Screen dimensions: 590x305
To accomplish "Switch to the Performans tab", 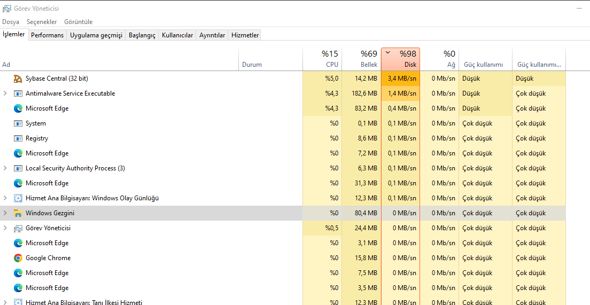I will pyautogui.click(x=47, y=35).
